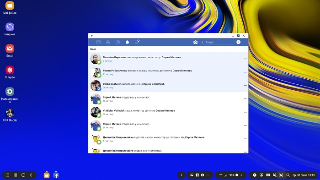The height and width of the screenshot is (180, 320).
Task: Open Інтернет browser desktop icon
Action: 10,29
